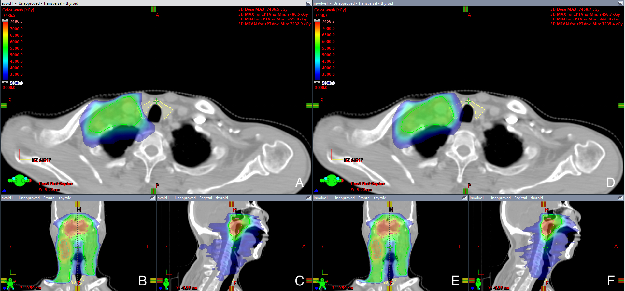Click the avoid1 Transversal thyroid title bar
This screenshot has width=625, height=291.
coord(152,3)
